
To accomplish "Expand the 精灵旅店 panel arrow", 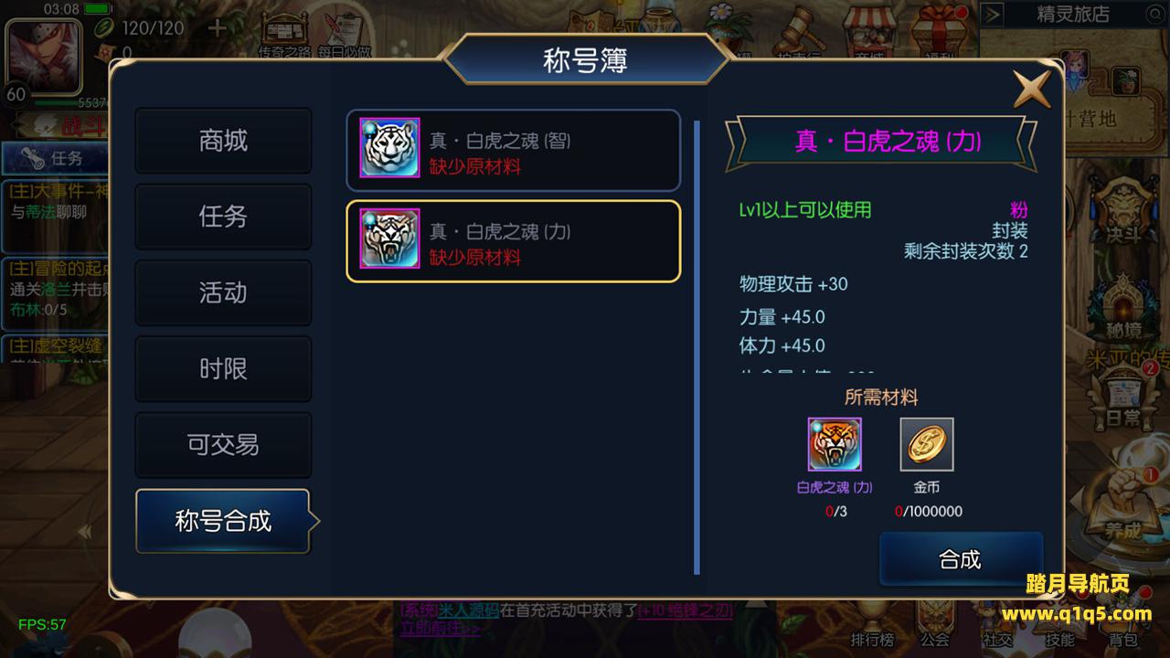I will (994, 15).
